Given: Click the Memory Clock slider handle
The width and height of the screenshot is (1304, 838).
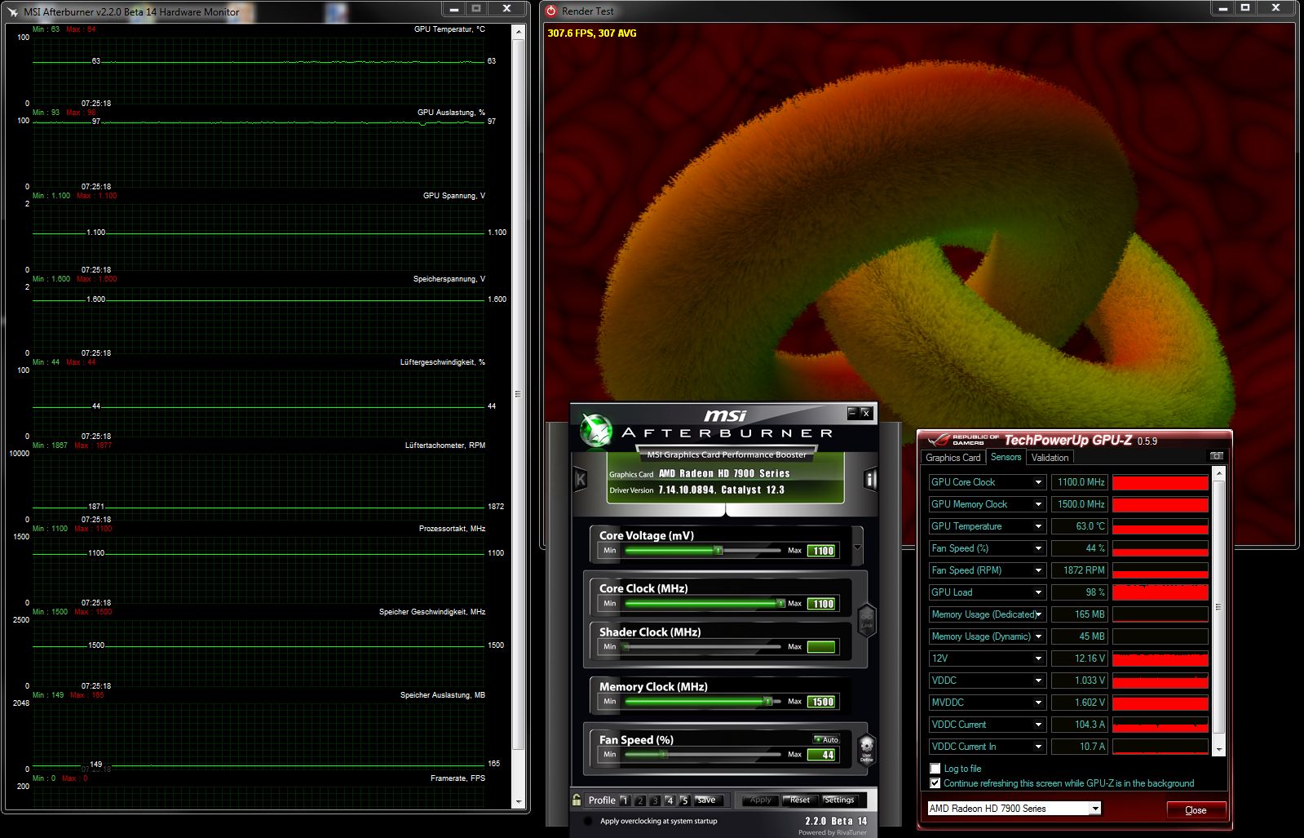Looking at the screenshot, I should [x=767, y=702].
